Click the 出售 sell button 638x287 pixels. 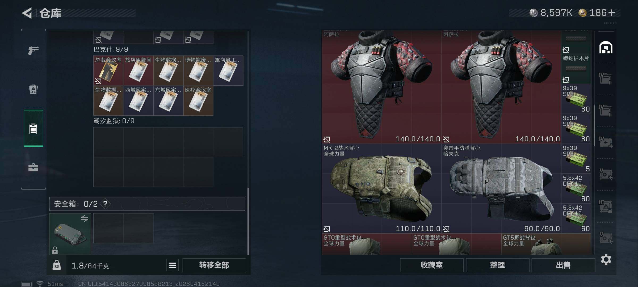pyautogui.click(x=563, y=265)
